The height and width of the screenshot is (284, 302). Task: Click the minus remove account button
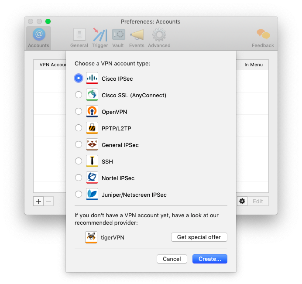click(x=49, y=201)
